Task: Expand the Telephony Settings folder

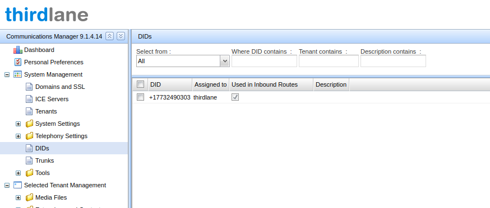Action: (18, 136)
